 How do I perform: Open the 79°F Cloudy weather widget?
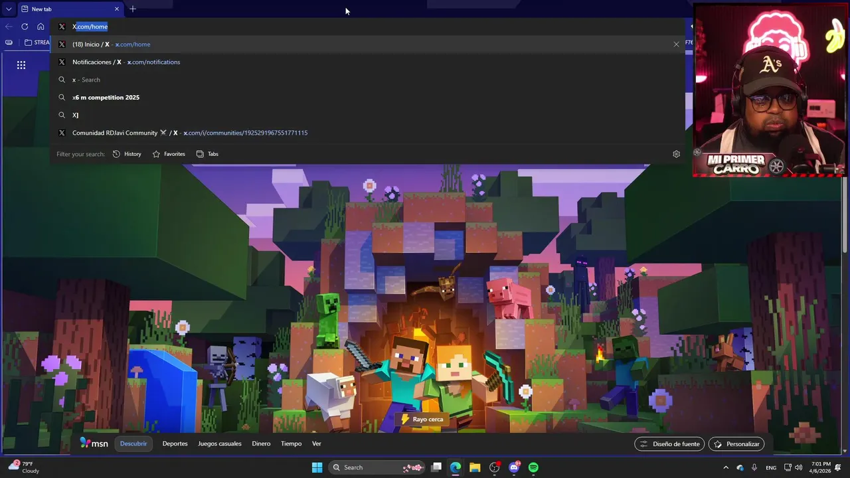[24, 467]
